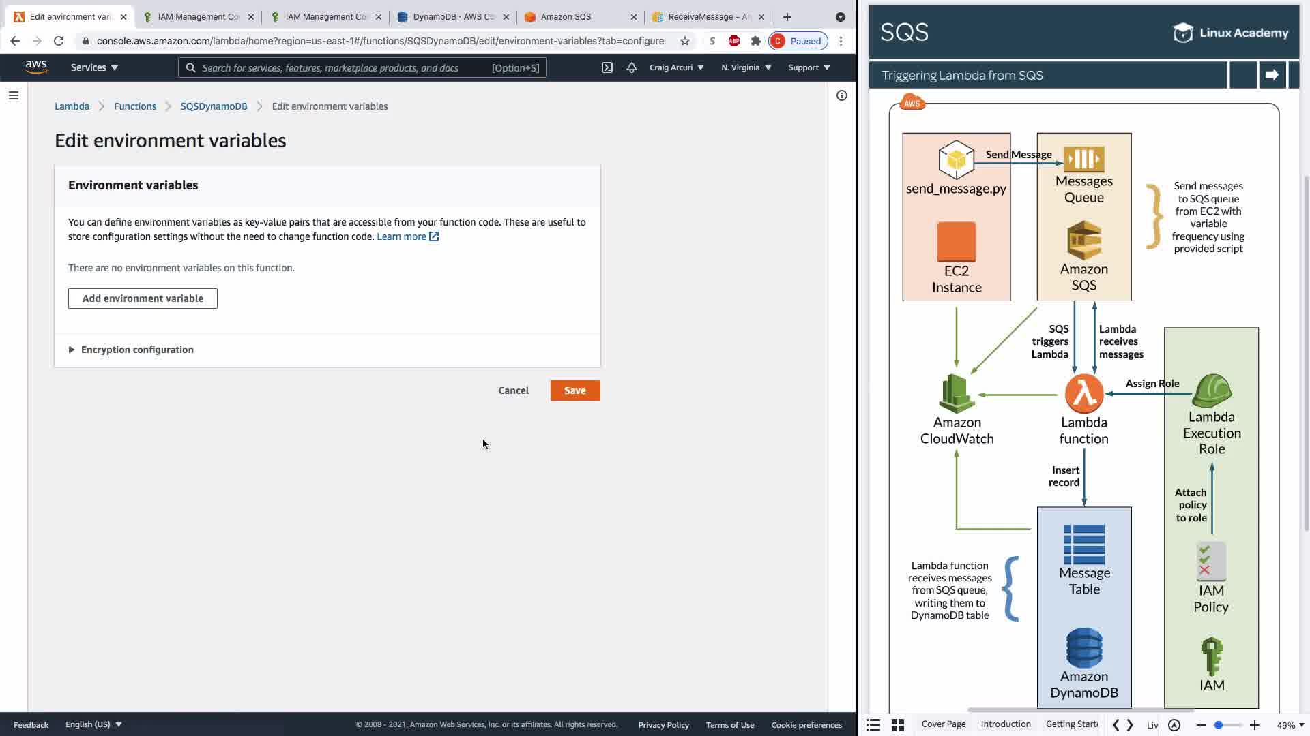
Task: Open the grid pages view icon
Action: click(x=898, y=725)
